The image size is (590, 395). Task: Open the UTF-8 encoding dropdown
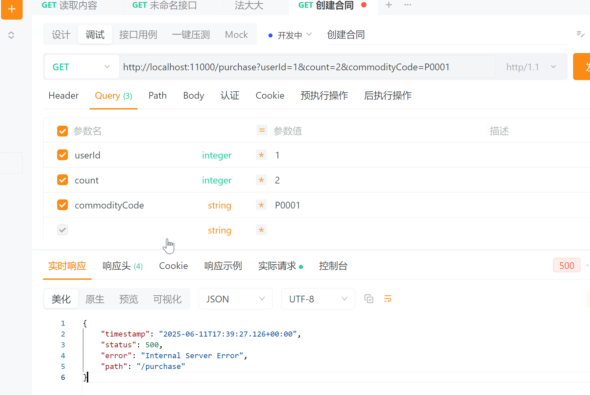318,299
